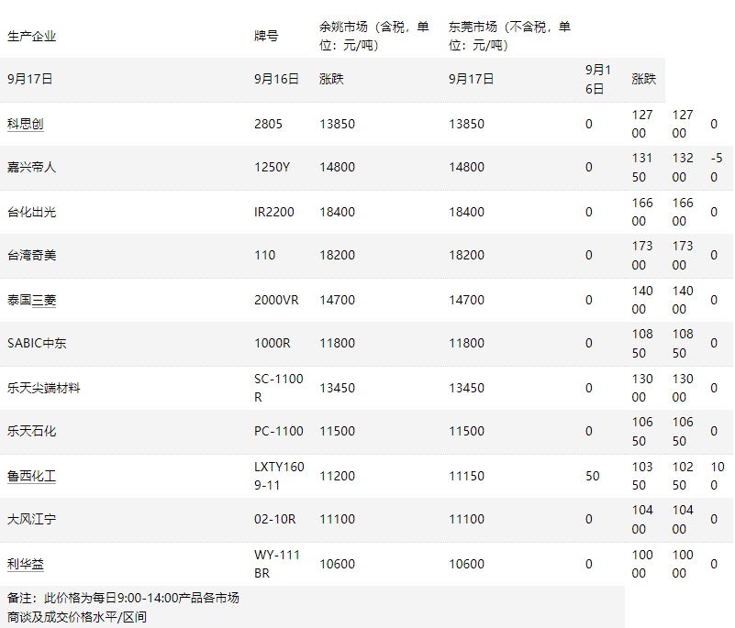Click the leftmost 9月17日 subheader
This screenshot has height=628, width=735.
click(x=29, y=79)
